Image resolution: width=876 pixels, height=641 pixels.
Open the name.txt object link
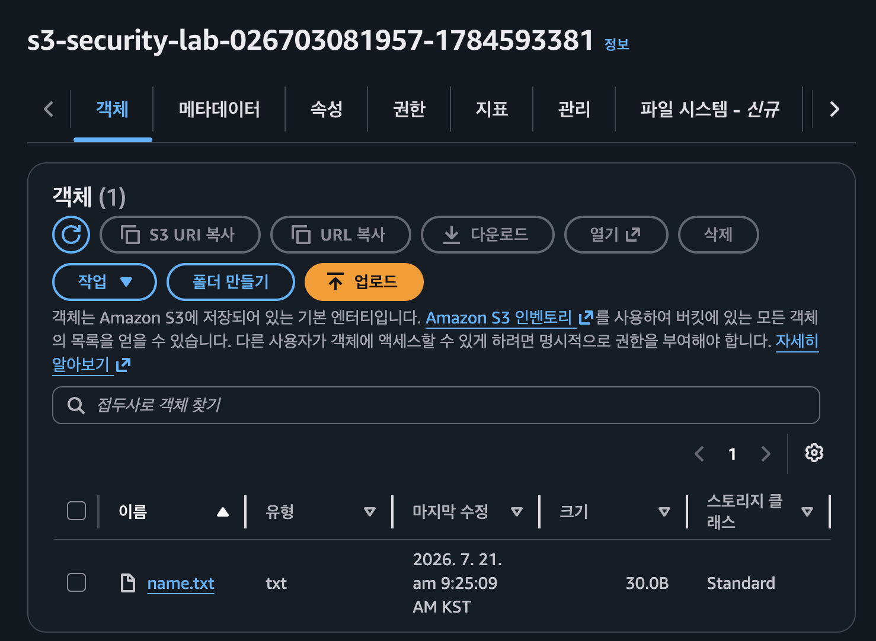tap(181, 584)
